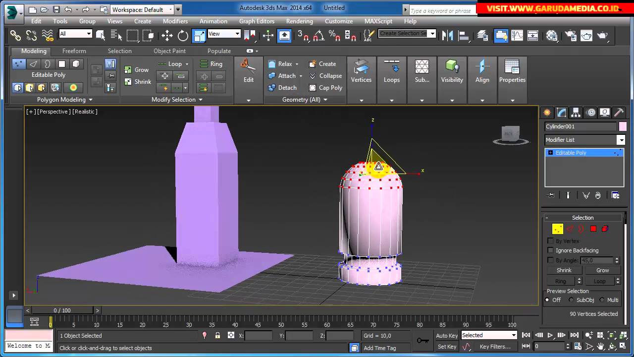Click the Bind to Space Warp icon
This screenshot has height=357, width=634.
click(48, 35)
